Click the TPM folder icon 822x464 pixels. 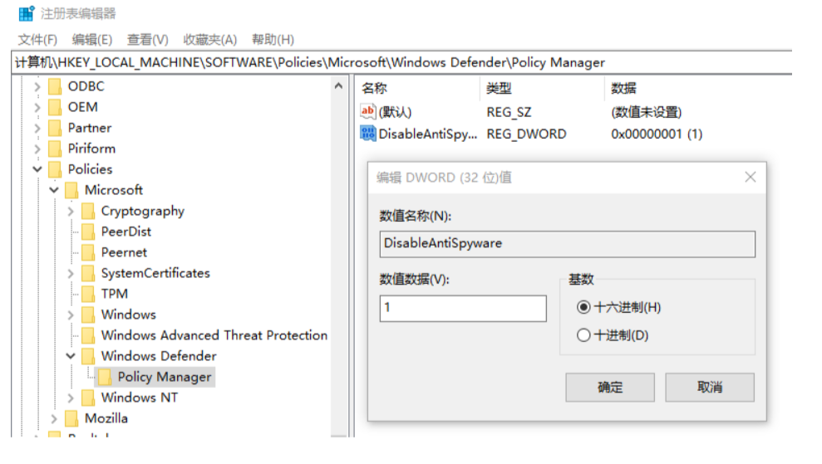point(89,294)
